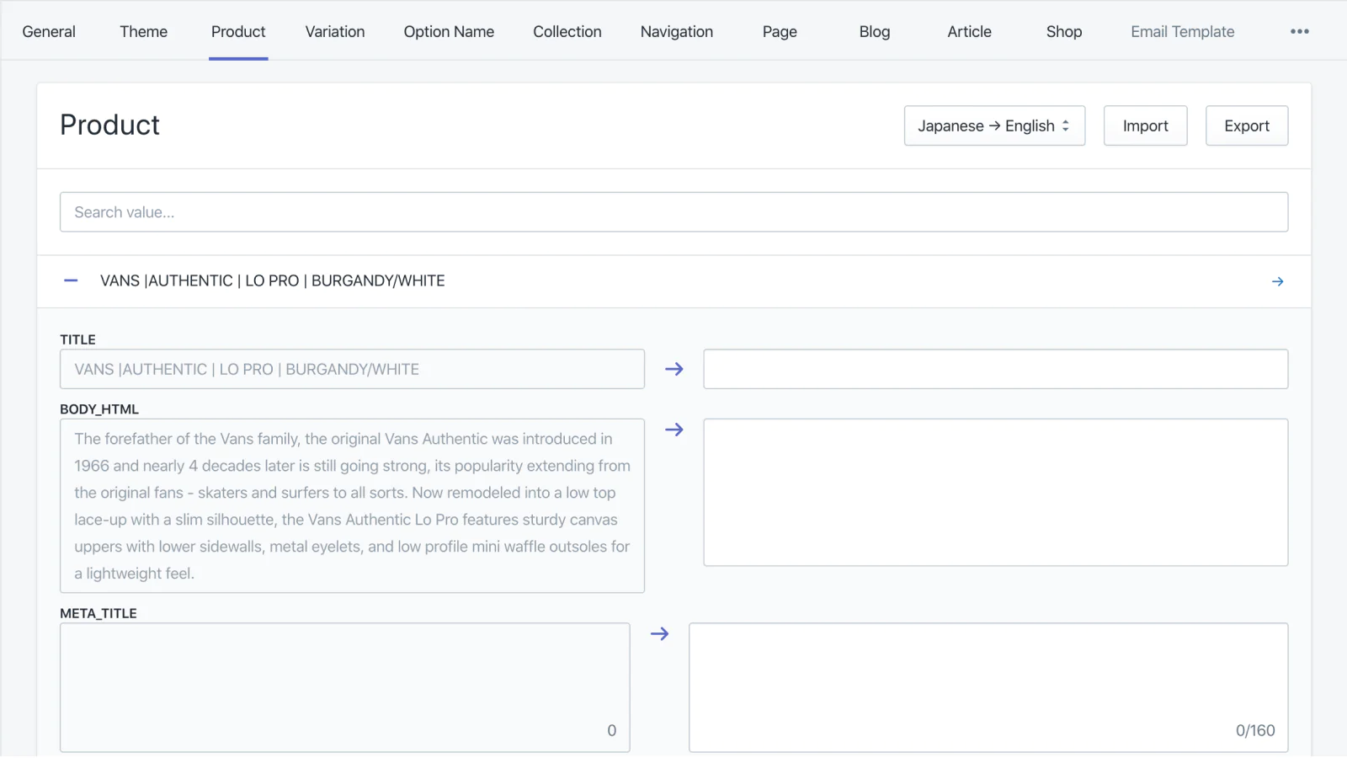Focus the Search value input field
Viewport: 1347px width, 758px height.
tap(673, 212)
